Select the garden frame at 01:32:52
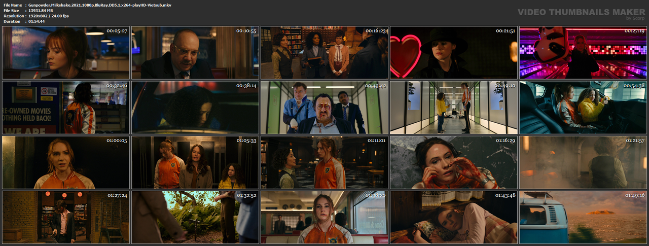 pos(195,217)
